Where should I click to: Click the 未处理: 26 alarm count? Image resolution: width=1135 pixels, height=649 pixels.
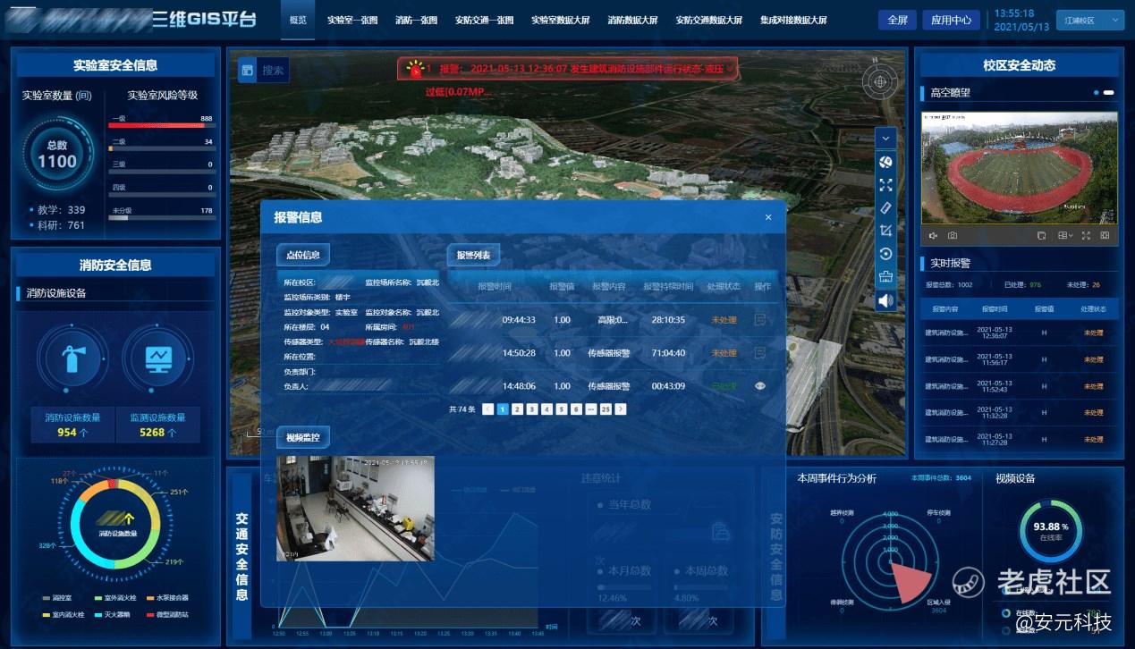click(x=1083, y=285)
